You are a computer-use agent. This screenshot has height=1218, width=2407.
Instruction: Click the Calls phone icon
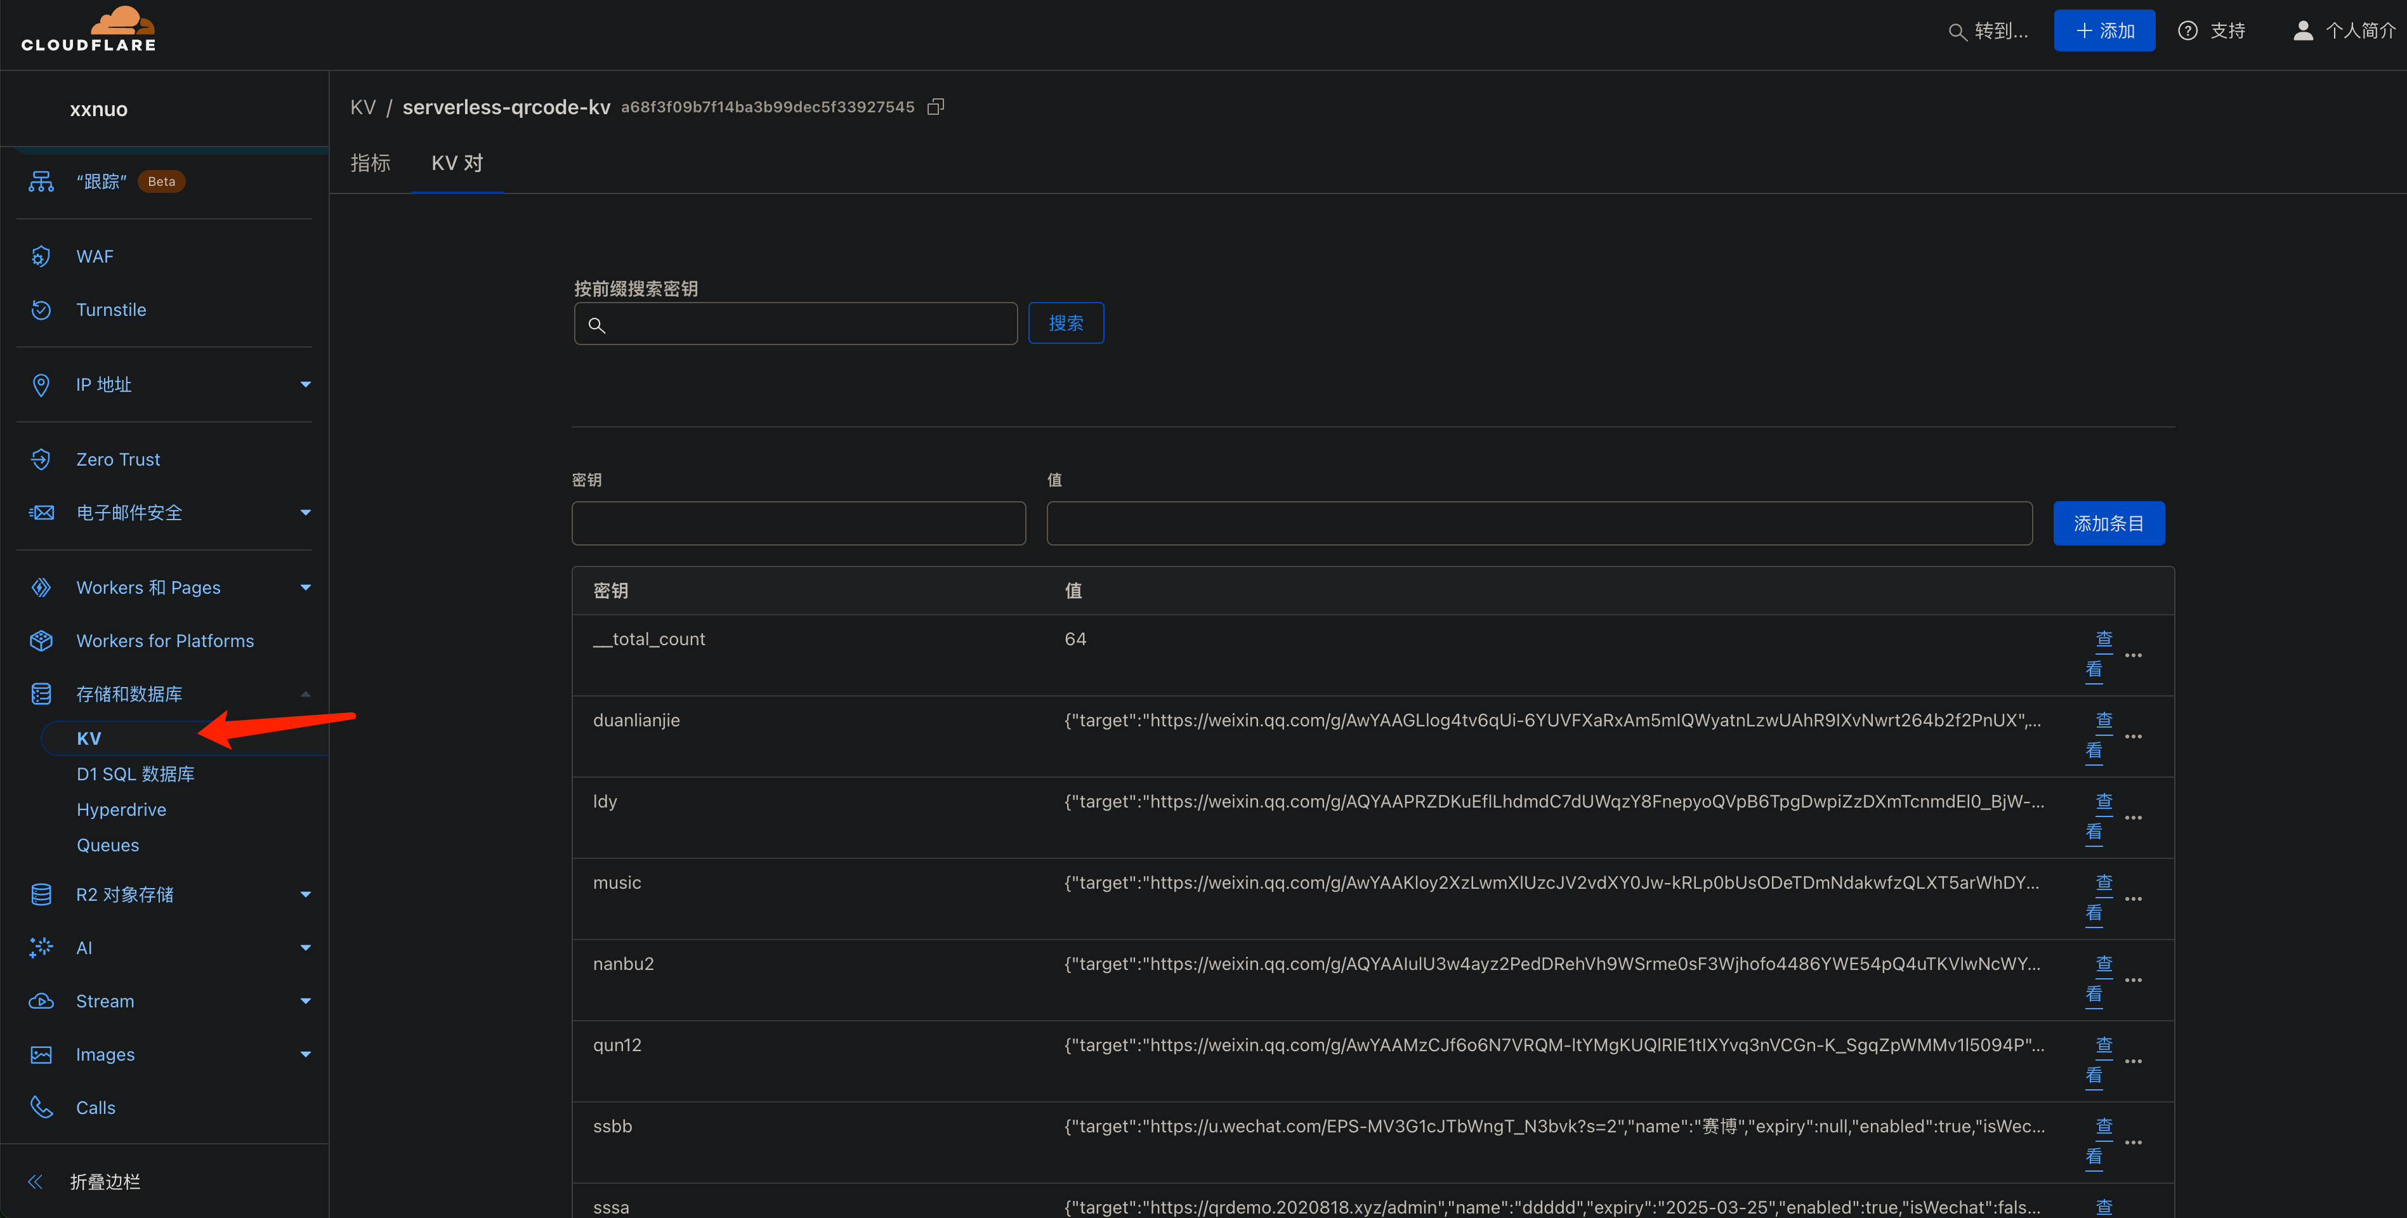click(x=41, y=1107)
